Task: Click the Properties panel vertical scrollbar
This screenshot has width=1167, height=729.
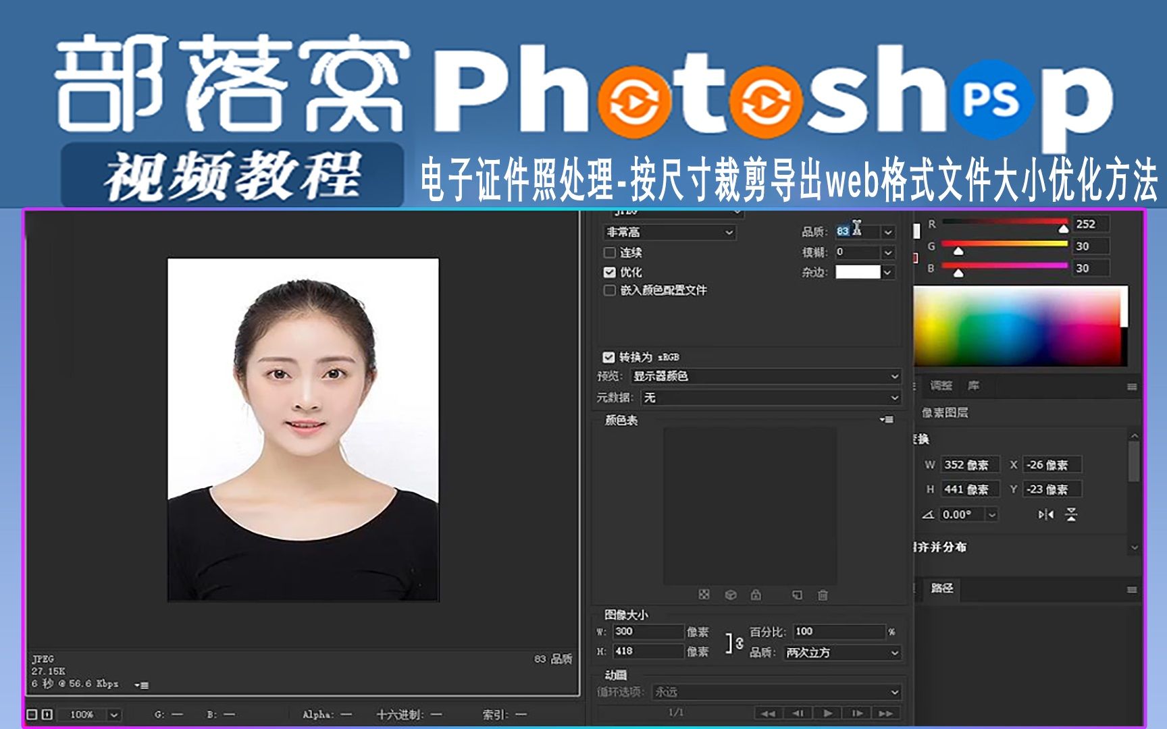Action: coord(1134,462)
